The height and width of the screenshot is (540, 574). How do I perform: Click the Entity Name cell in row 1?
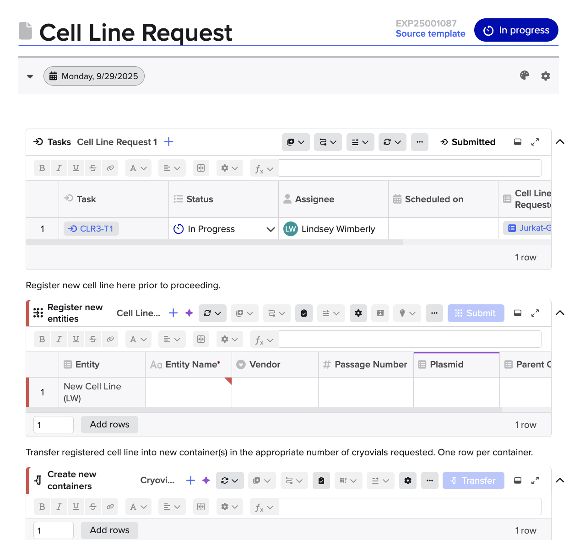[x=188, y=392]
